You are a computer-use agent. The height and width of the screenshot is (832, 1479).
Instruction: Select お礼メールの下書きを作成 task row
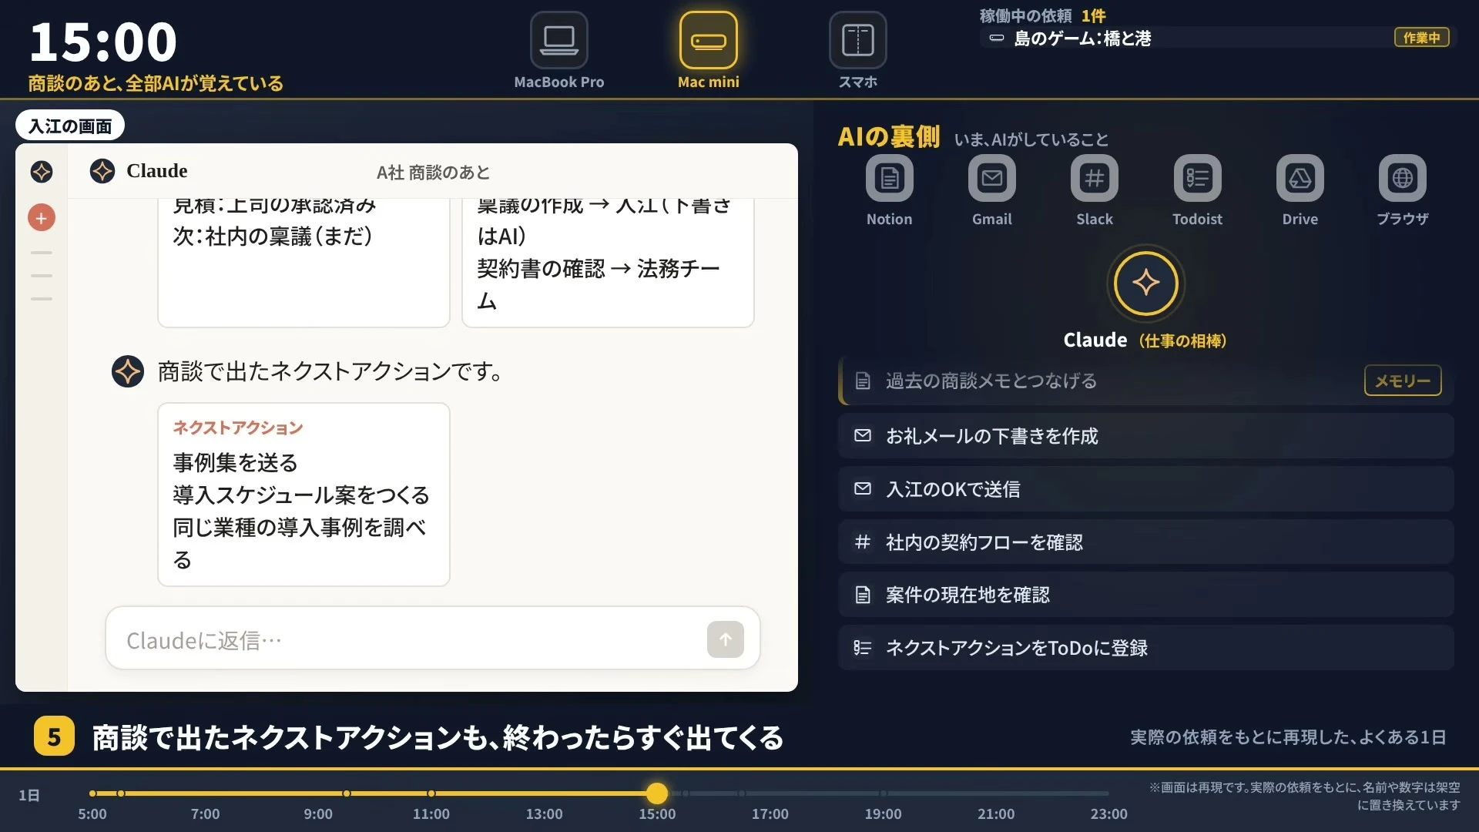tap(1145, 436)
